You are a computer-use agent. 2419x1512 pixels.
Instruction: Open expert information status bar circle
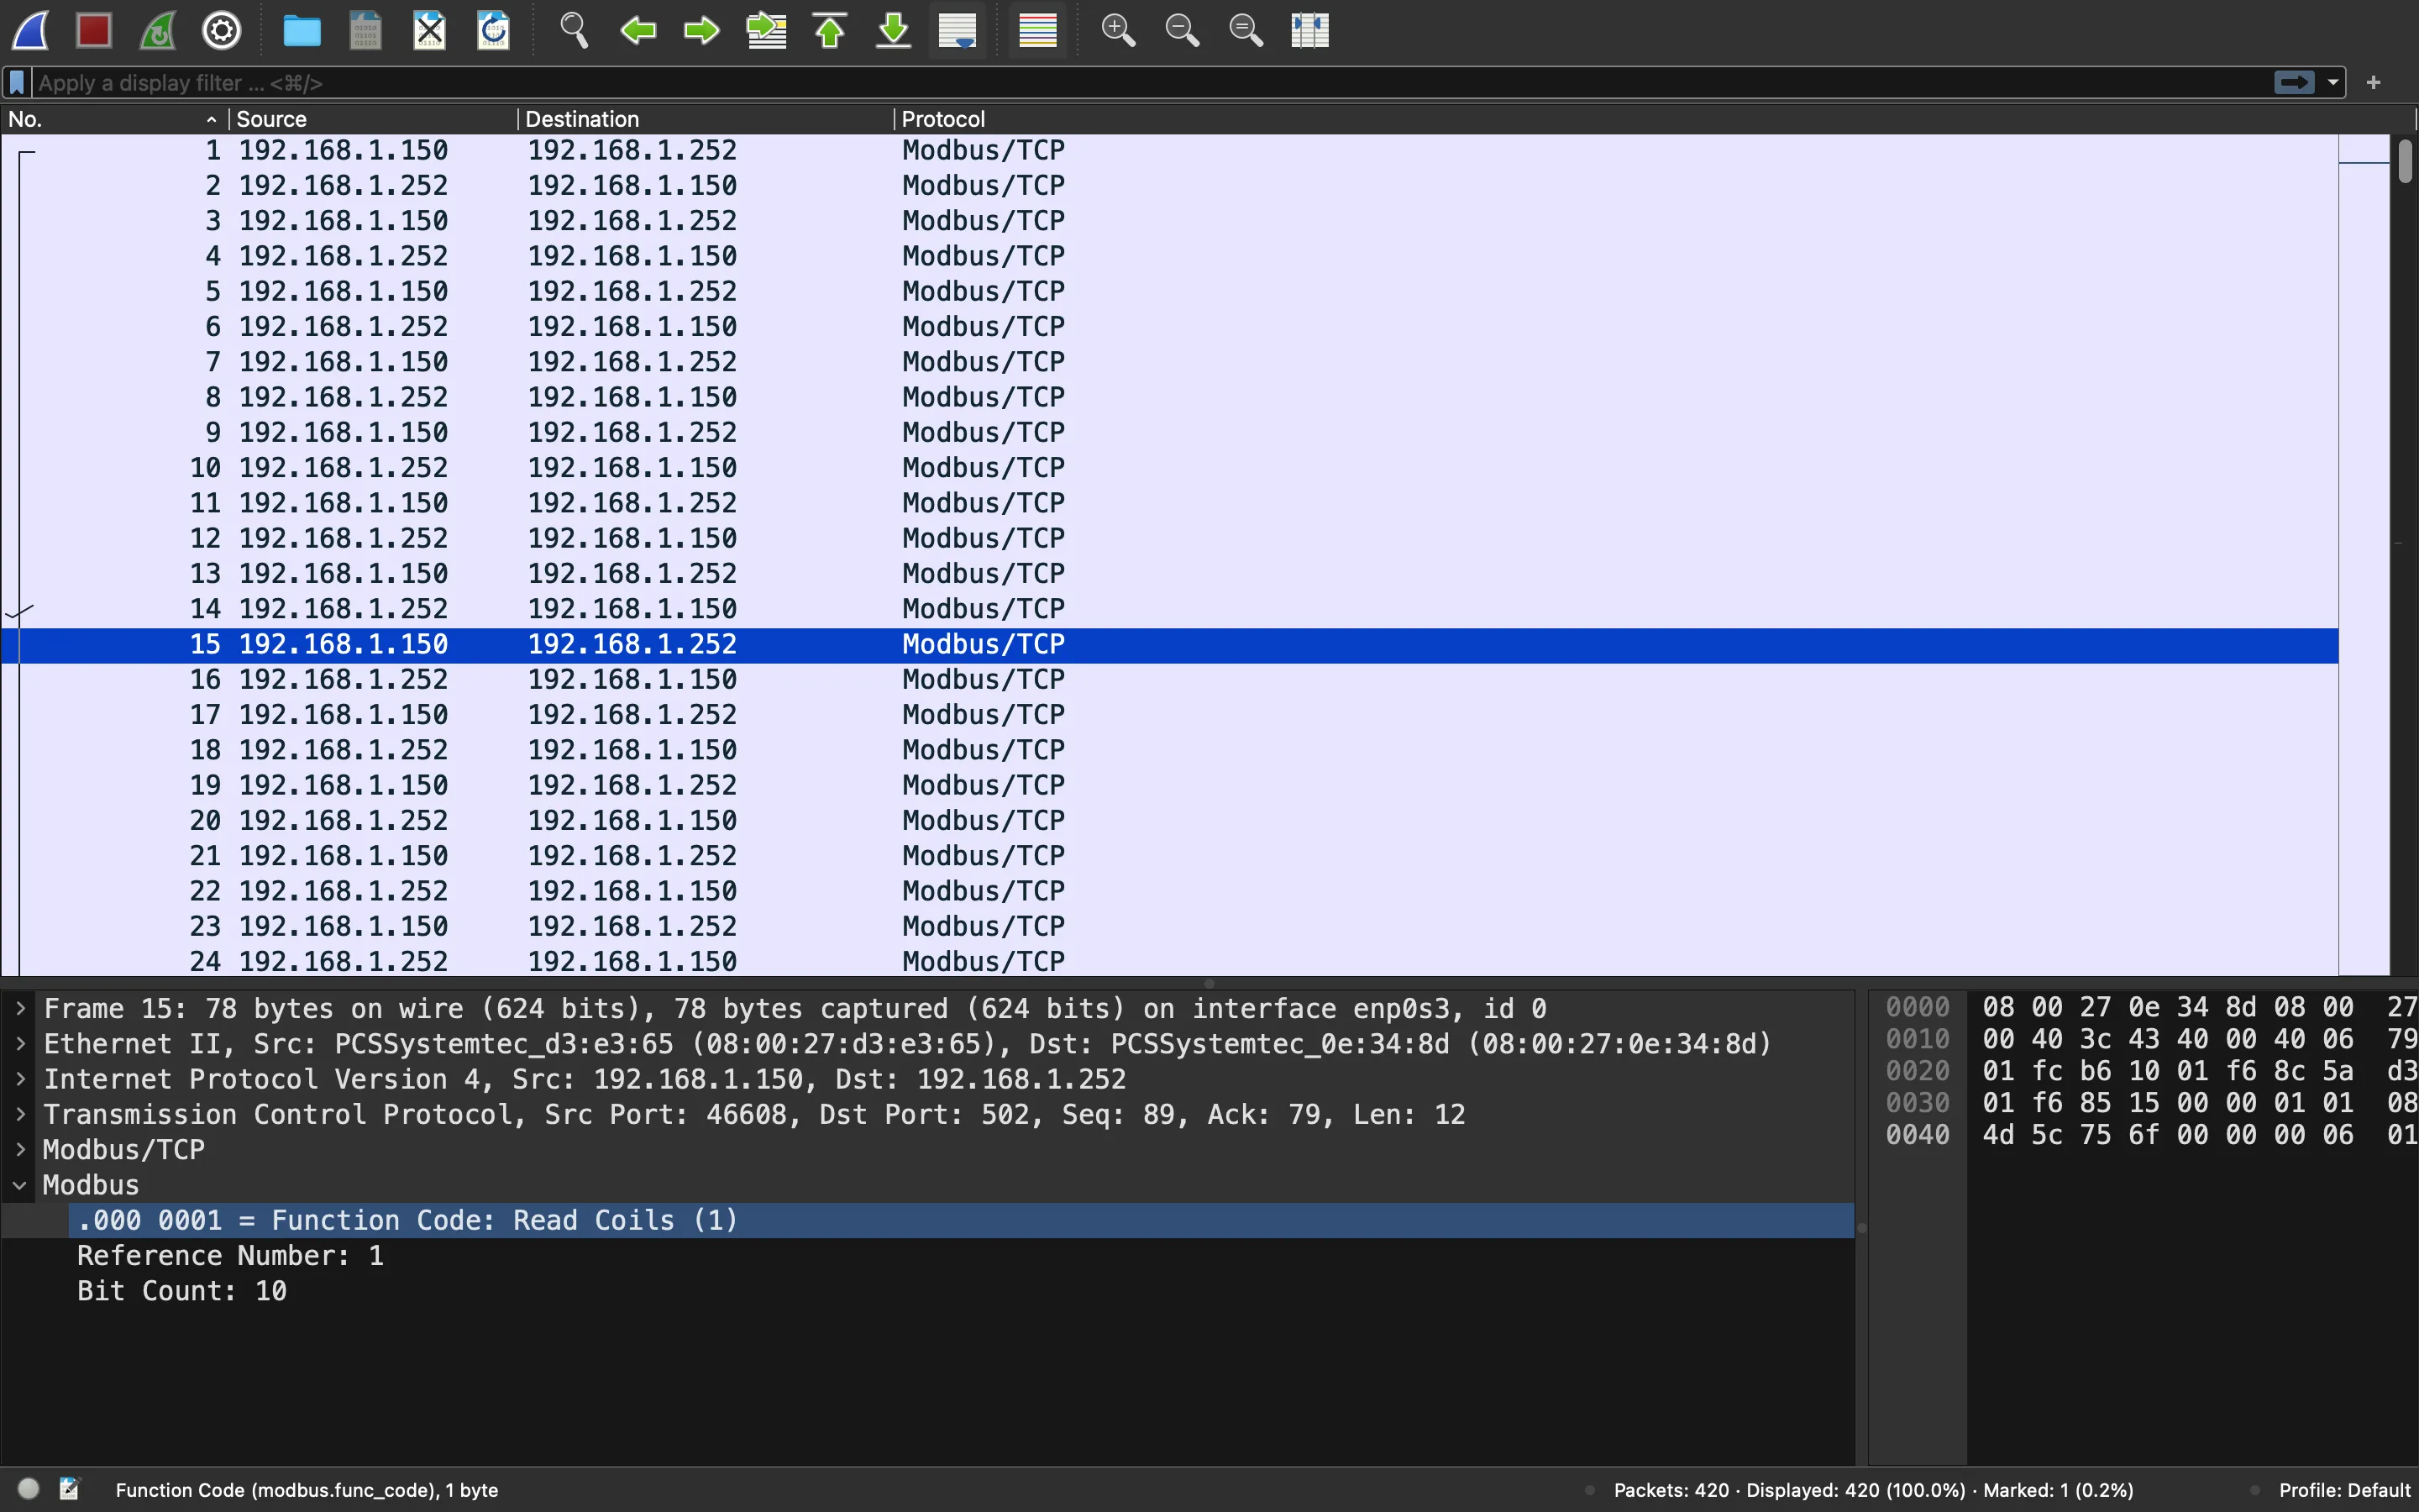pos(29,1489)
